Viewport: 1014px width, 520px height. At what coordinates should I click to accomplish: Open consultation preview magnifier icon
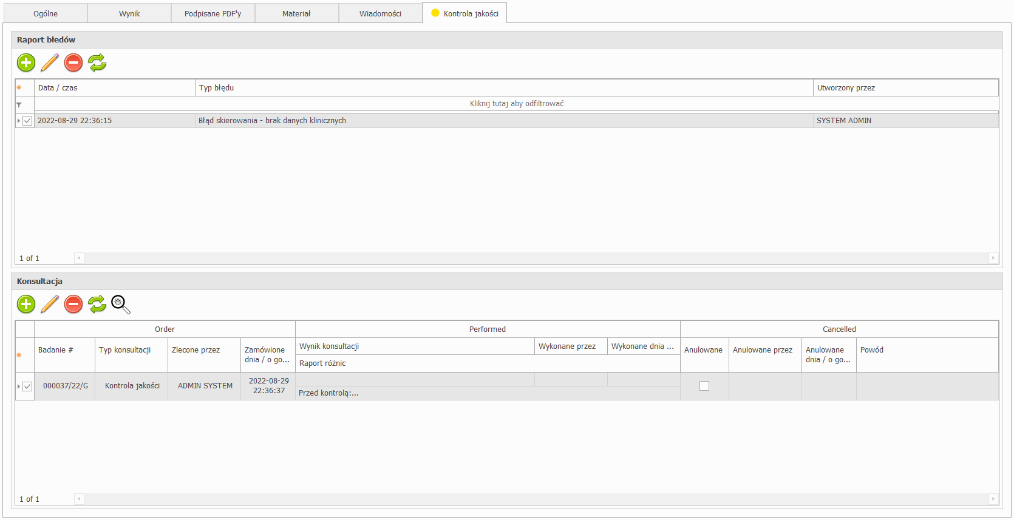tap(121, 305)
